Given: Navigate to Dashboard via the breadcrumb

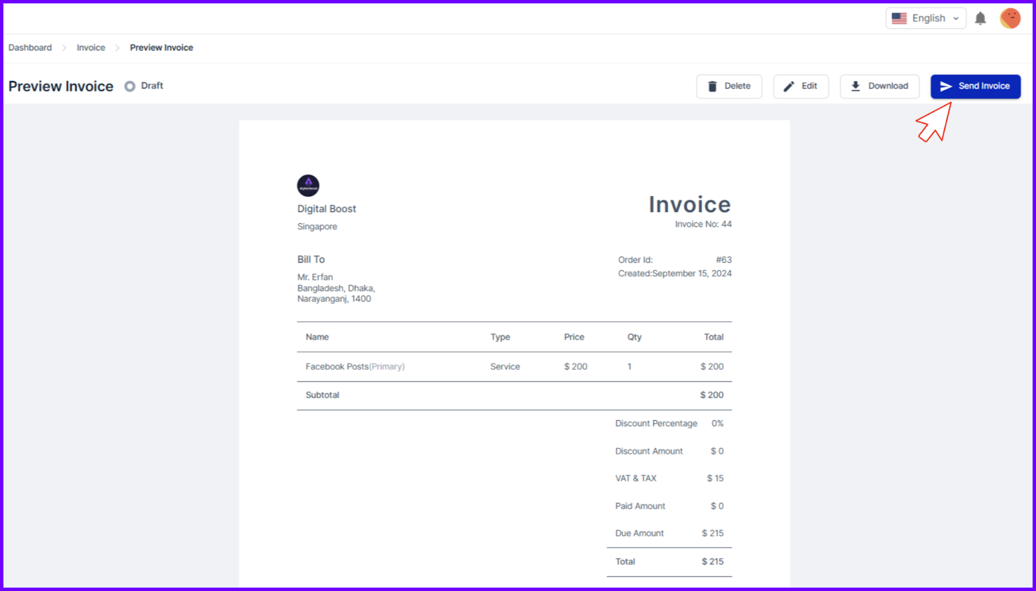Looking at the screenshot, I should tap(30, 47).
